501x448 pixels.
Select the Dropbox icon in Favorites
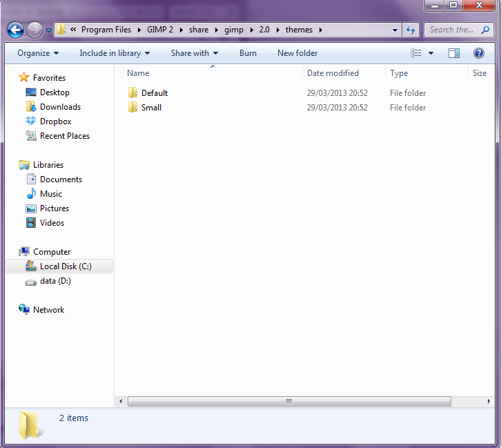31,121
